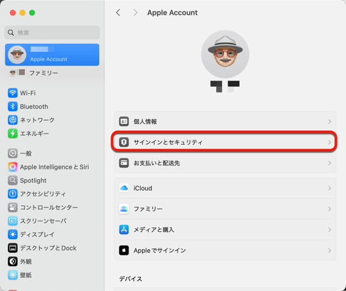Click the ファミリー people icon in main pane

tap(124, 209)
